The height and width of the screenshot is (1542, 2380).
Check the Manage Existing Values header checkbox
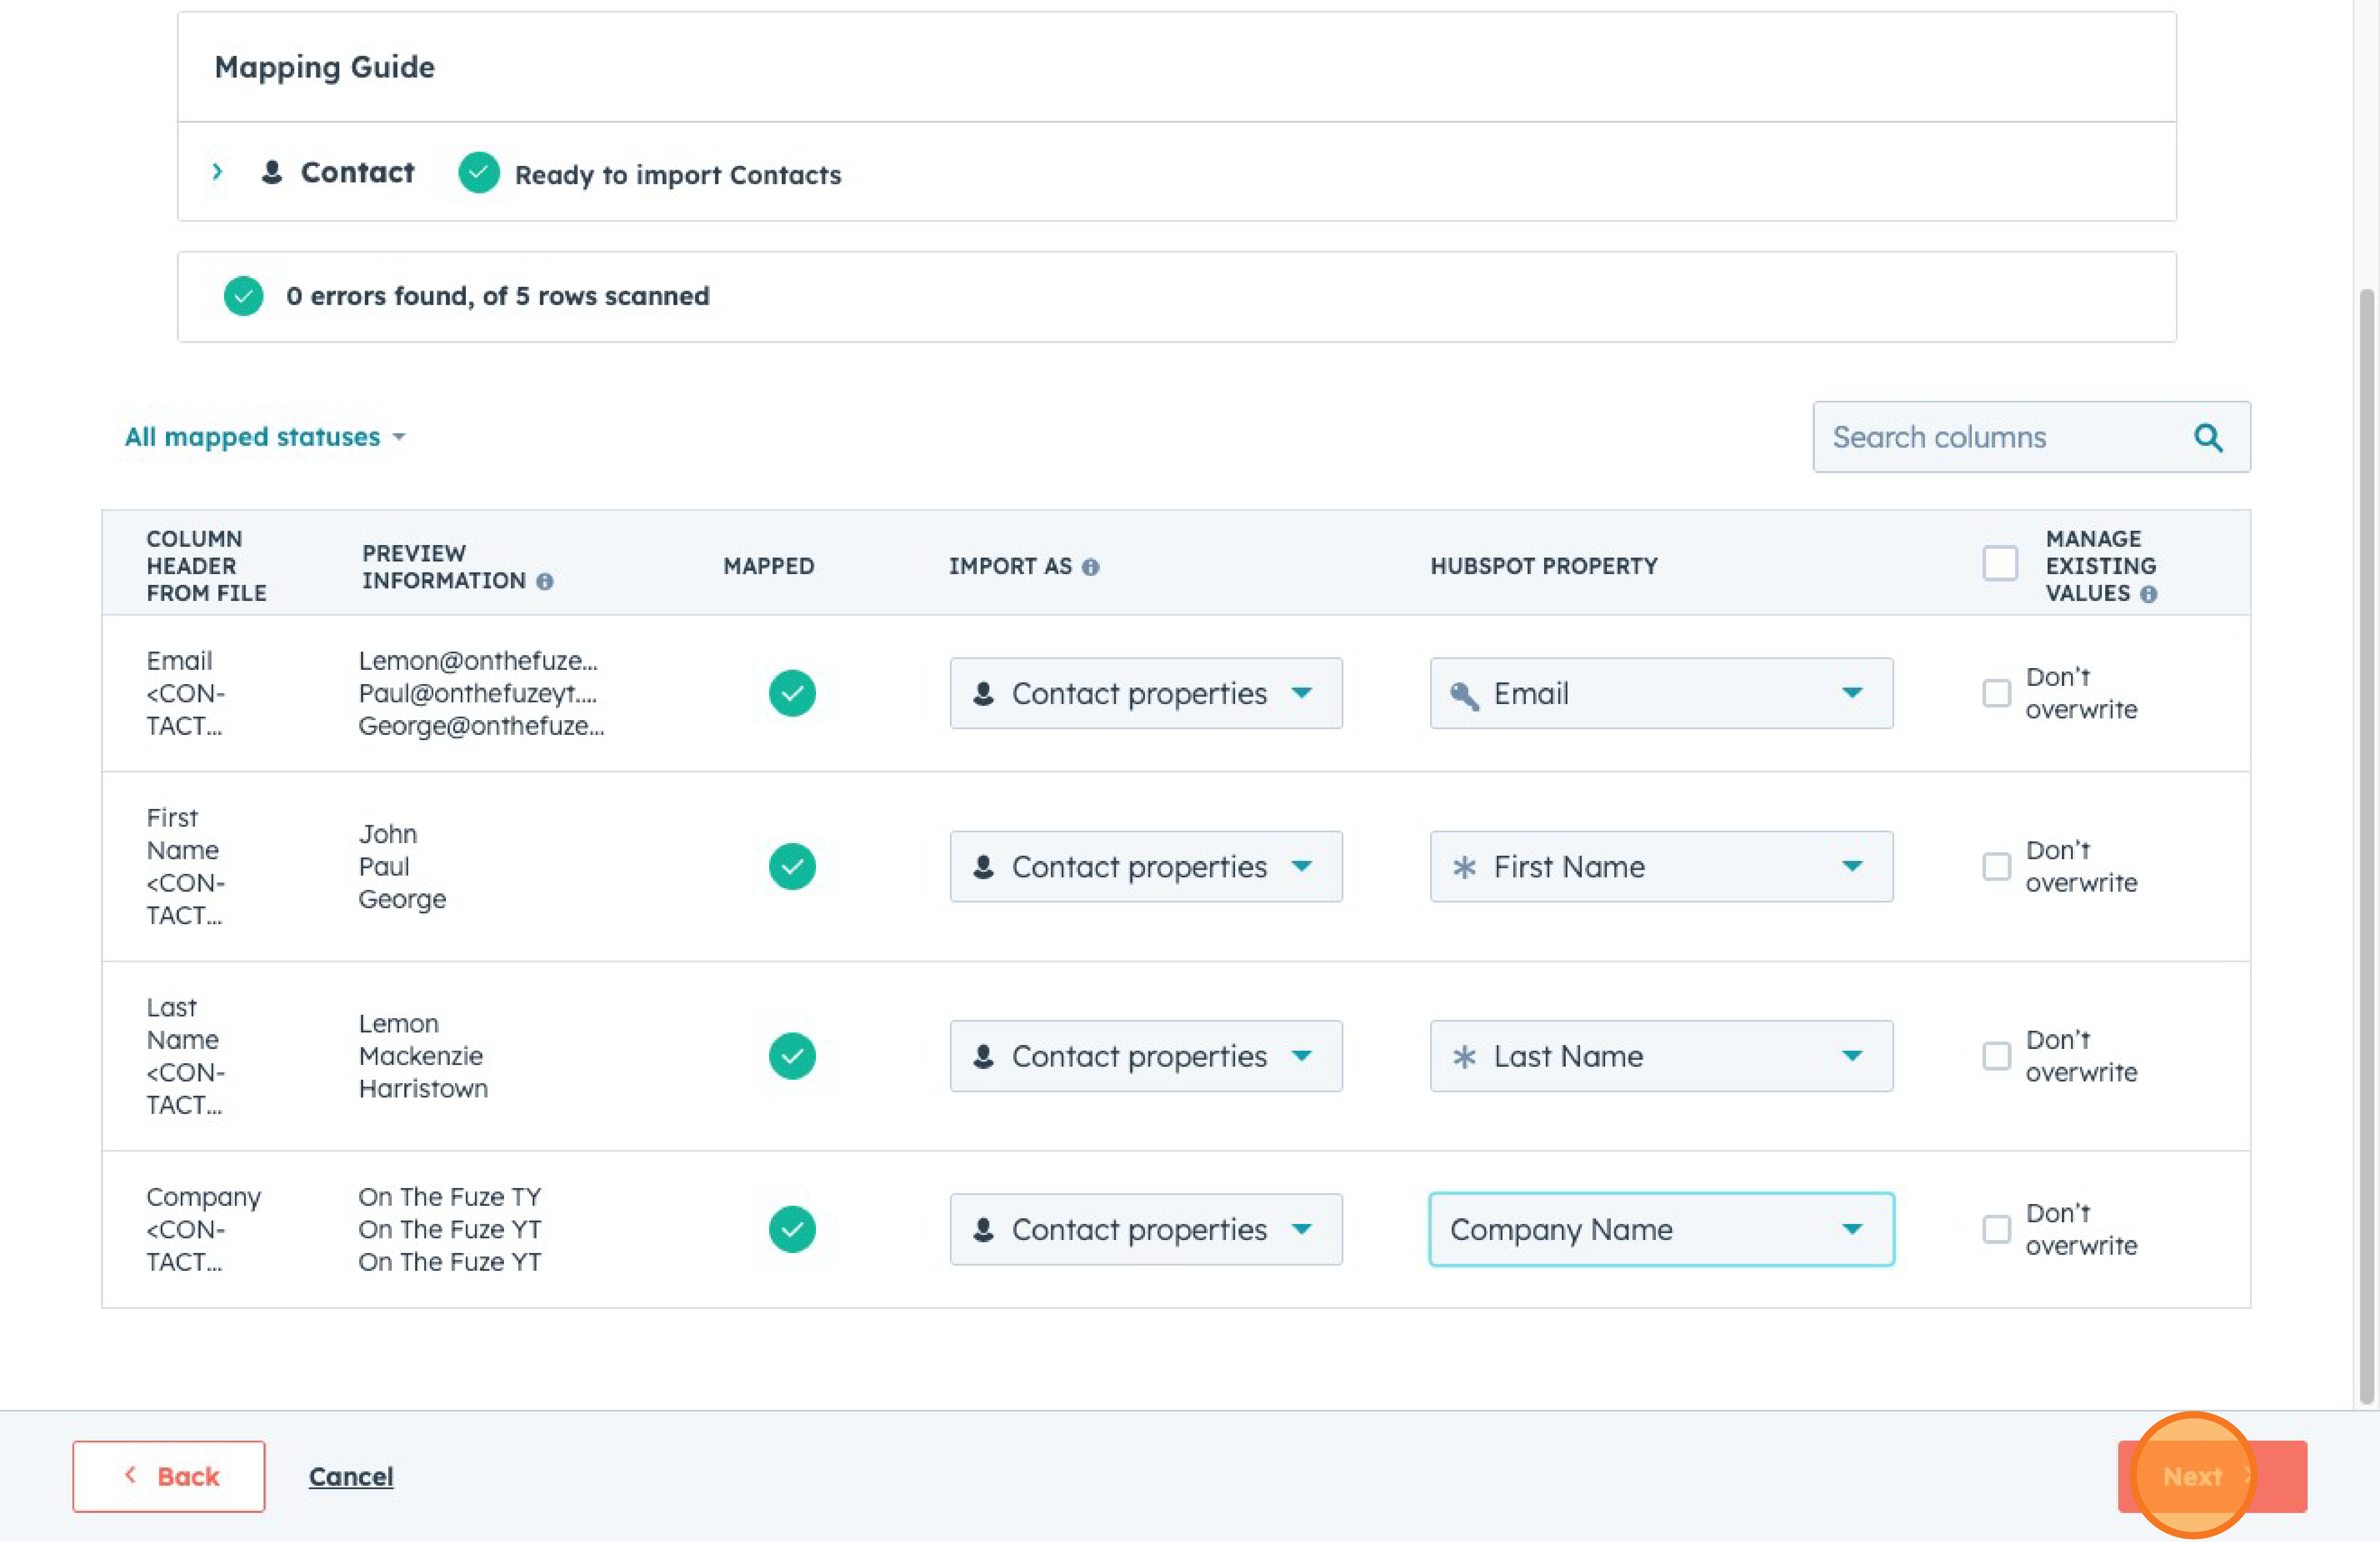pyautogui.click(x=2000, y=563)
